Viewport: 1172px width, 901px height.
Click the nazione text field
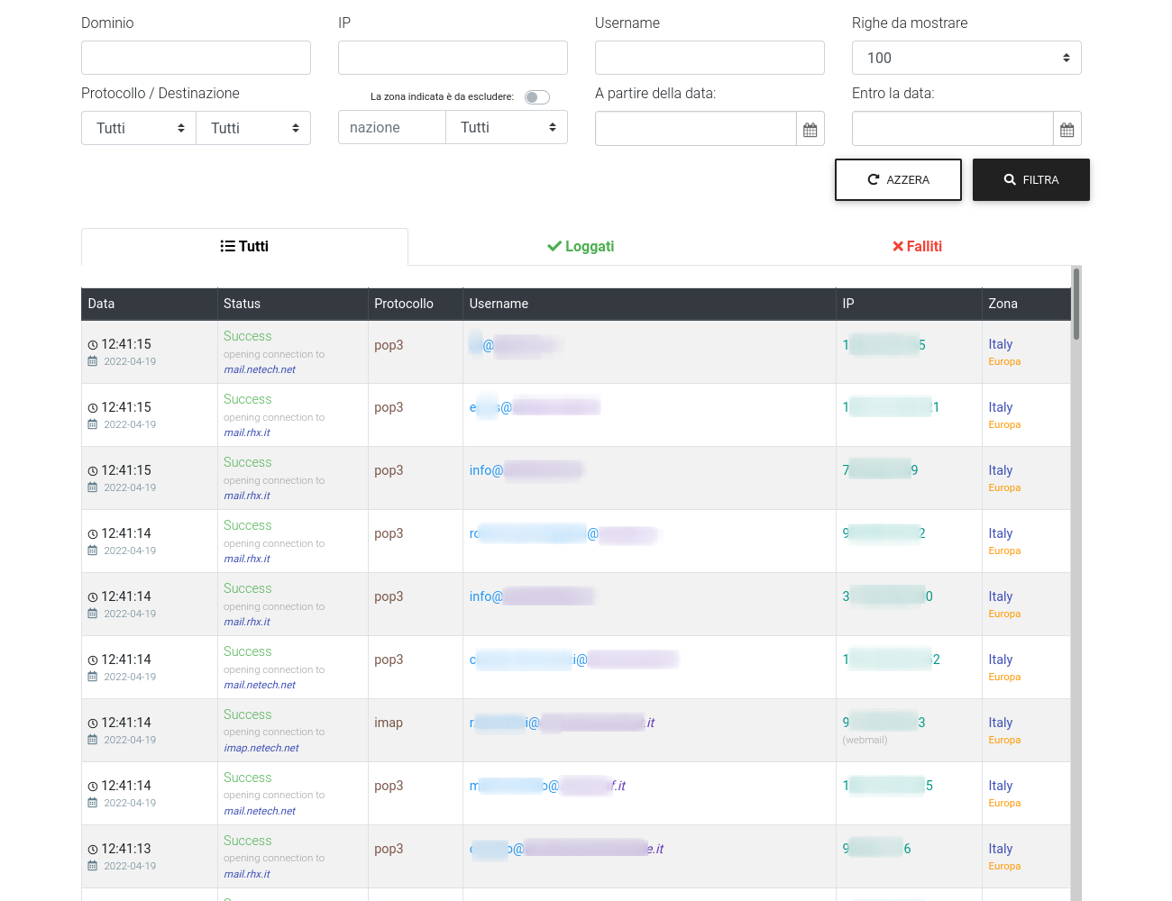(392, 127)
